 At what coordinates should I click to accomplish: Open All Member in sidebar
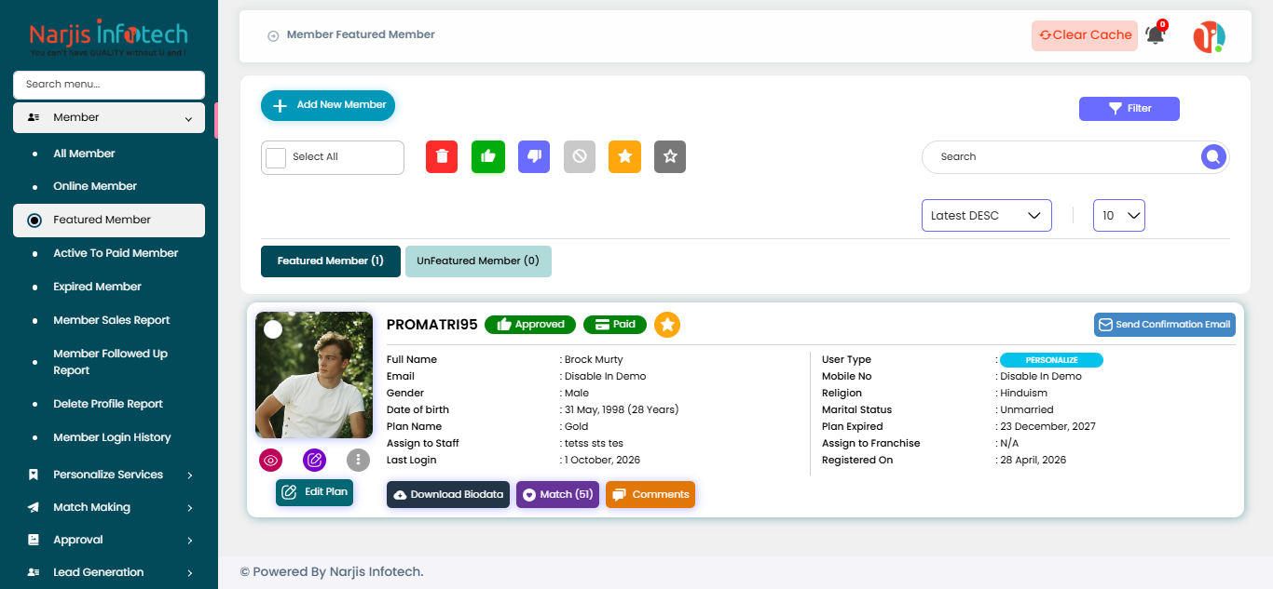[x=84, y=154]
